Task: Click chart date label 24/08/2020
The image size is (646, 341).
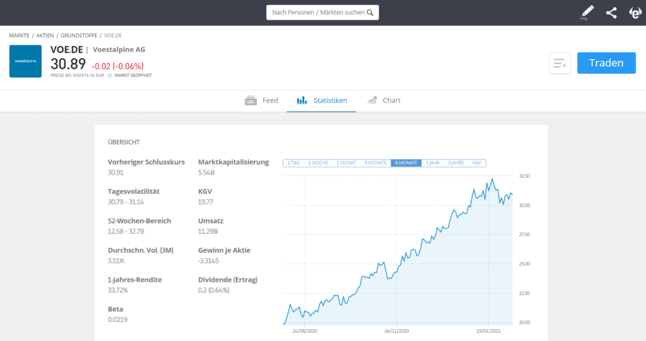Action: coord(305,331)
